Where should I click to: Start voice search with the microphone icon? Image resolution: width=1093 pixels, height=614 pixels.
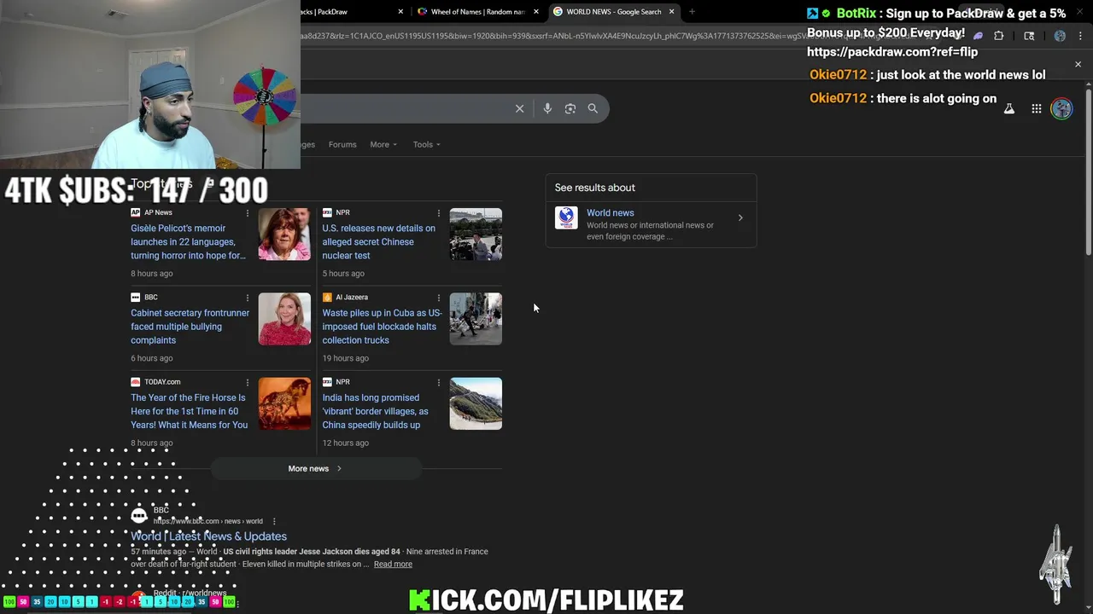click(x=547, y=108)
